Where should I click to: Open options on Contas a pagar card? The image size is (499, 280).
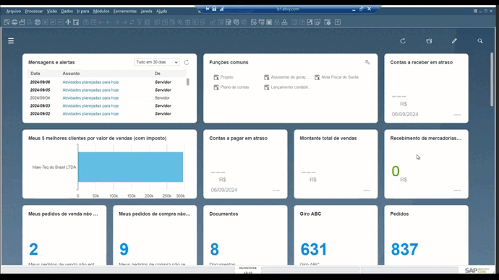[x=276, y=191]
